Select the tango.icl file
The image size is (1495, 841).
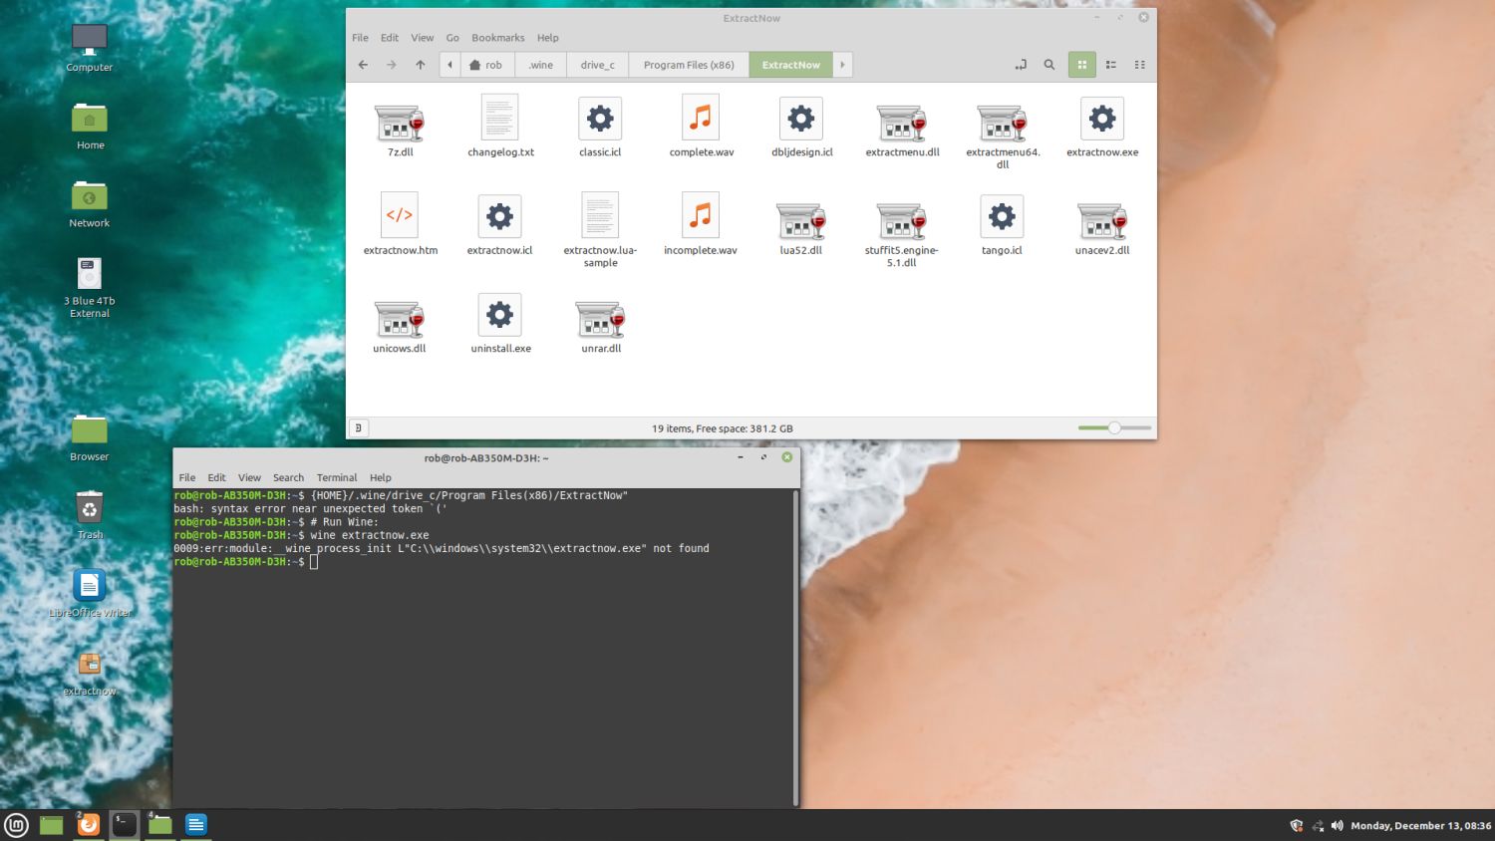tap(1002, 216)
